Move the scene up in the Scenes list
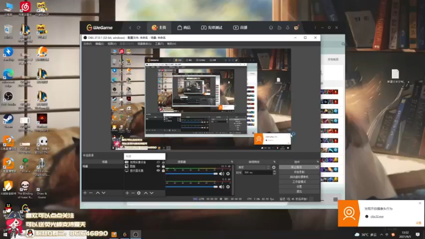The image size is (425, 239). coord(98,193)
